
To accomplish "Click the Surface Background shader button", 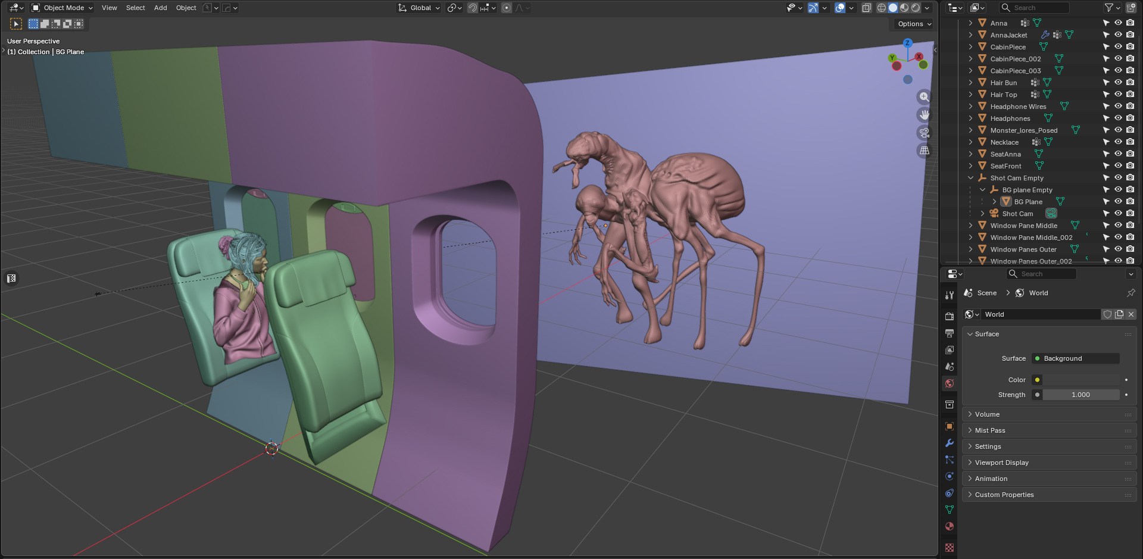I will [1075, 358].
